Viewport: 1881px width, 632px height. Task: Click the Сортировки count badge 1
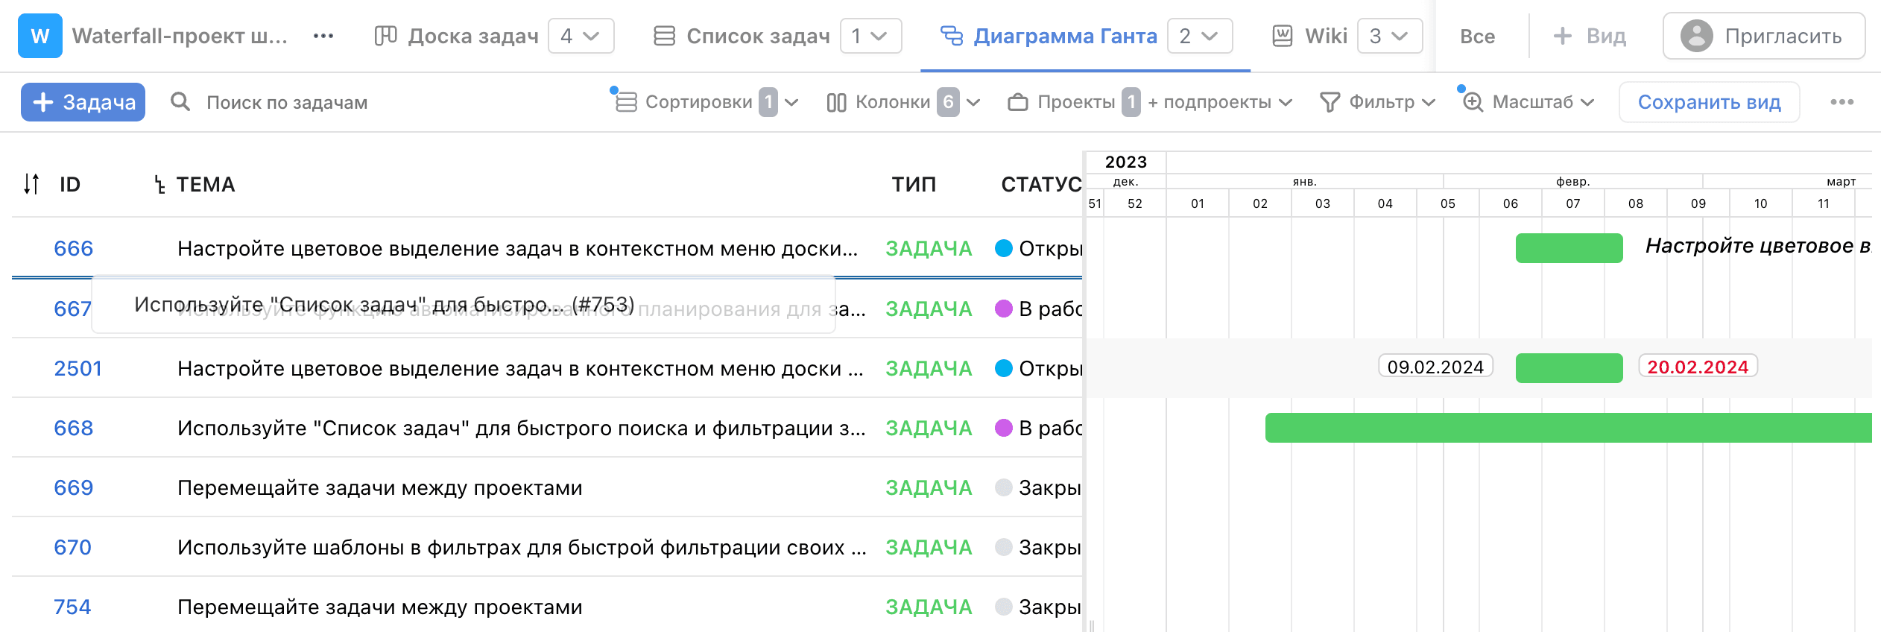[x=768, y=102]
